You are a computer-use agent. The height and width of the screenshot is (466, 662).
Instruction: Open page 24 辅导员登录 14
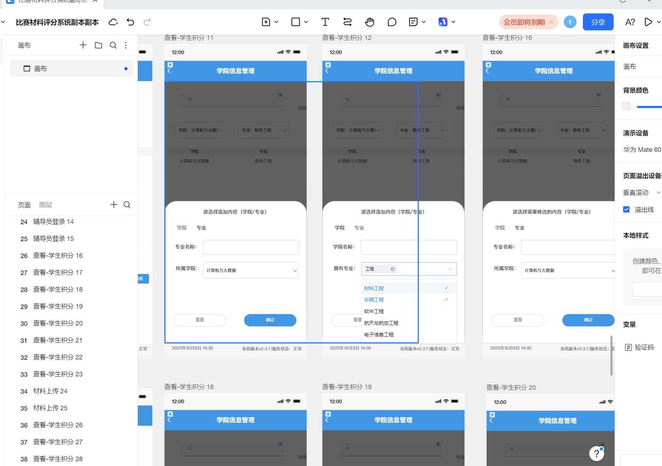point(47,222)
